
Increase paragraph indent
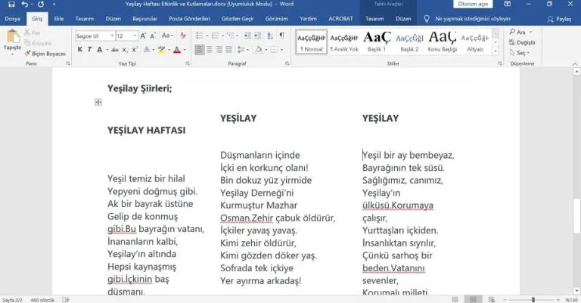pyautogui.click(x=257, y=36)
